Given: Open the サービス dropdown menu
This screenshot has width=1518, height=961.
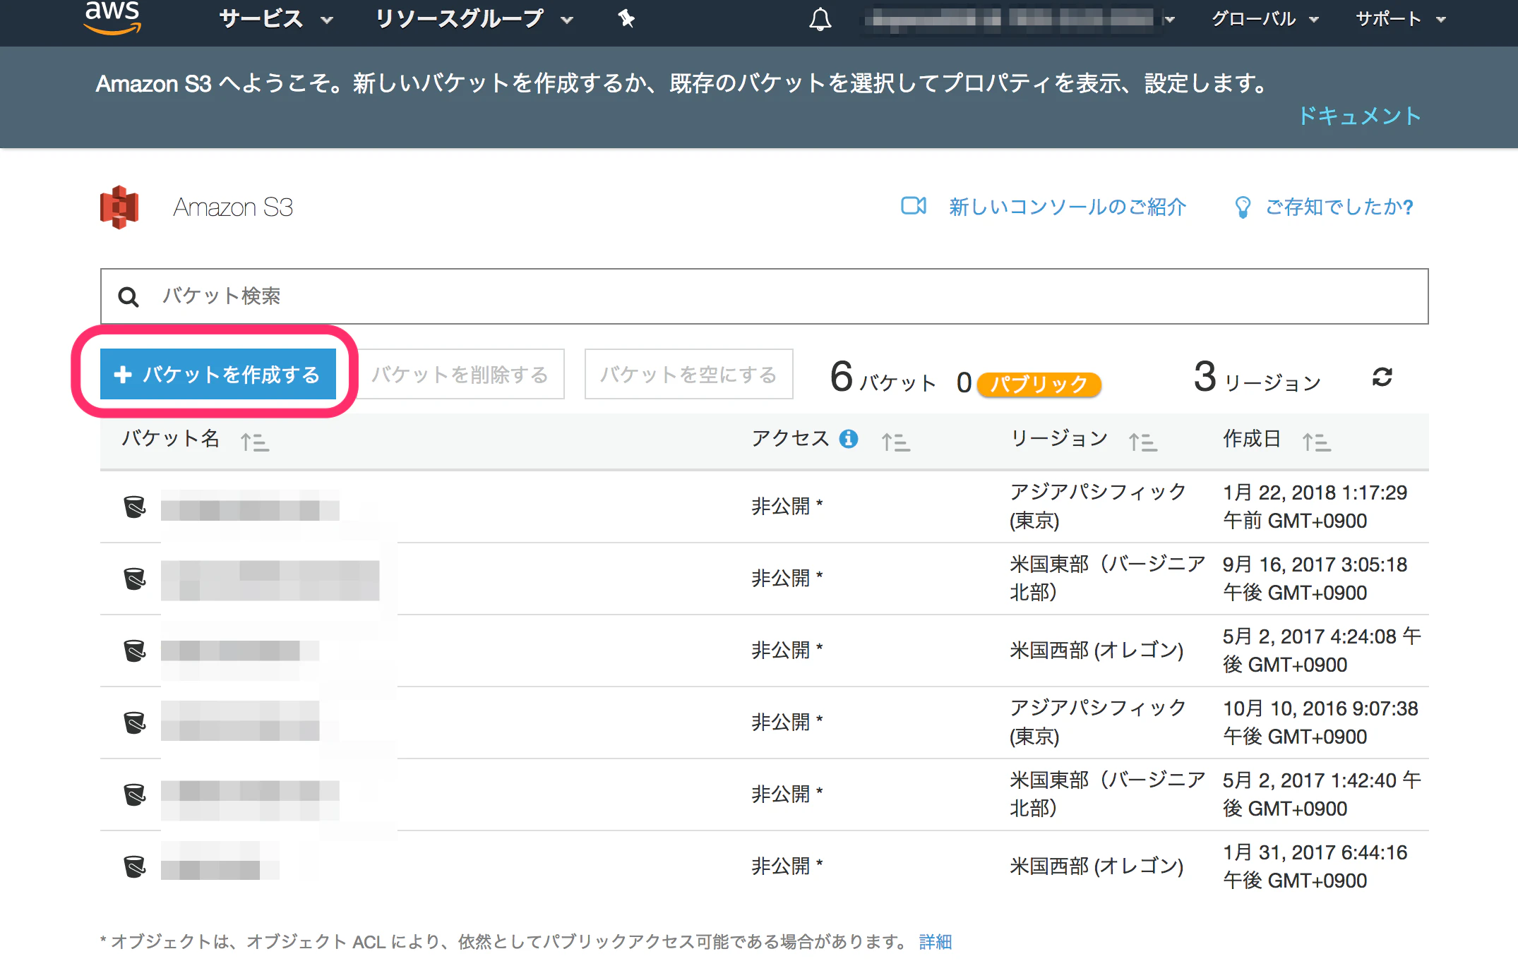Looking at the screenshot, I should 275,19.
